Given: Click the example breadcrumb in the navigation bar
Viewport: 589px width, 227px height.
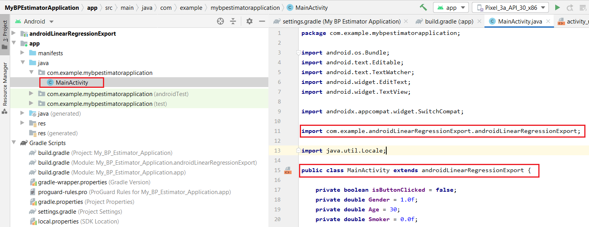Looking at the screenshot, I should click(x=191, y=7).
